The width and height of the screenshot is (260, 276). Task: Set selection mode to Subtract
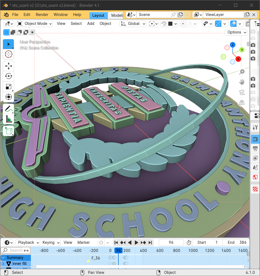click(19, 32)
